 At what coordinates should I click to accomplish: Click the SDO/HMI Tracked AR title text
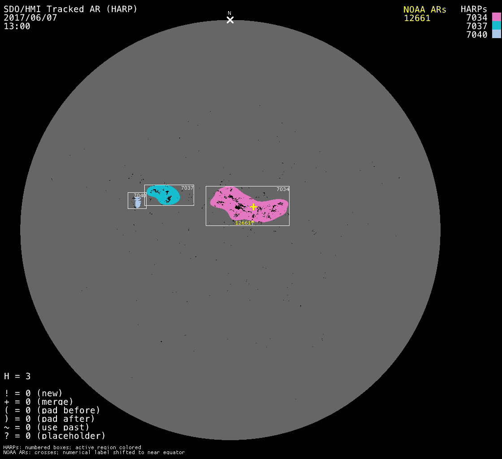pyautogui.click(x=70, y=9)
